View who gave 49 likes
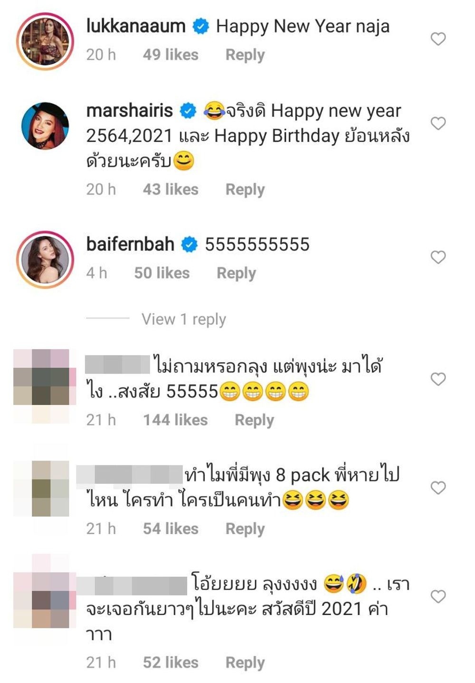The width and height of the screenshot is (475, 683). [x=171, y=55]
